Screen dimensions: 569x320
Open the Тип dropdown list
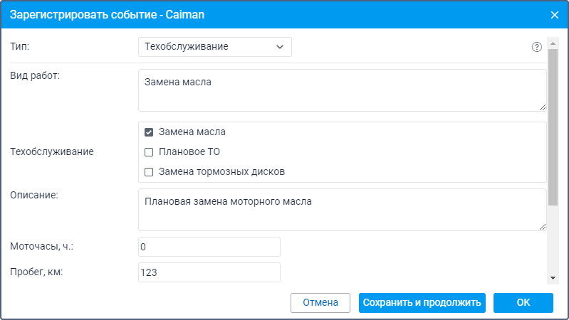(215, 47)
